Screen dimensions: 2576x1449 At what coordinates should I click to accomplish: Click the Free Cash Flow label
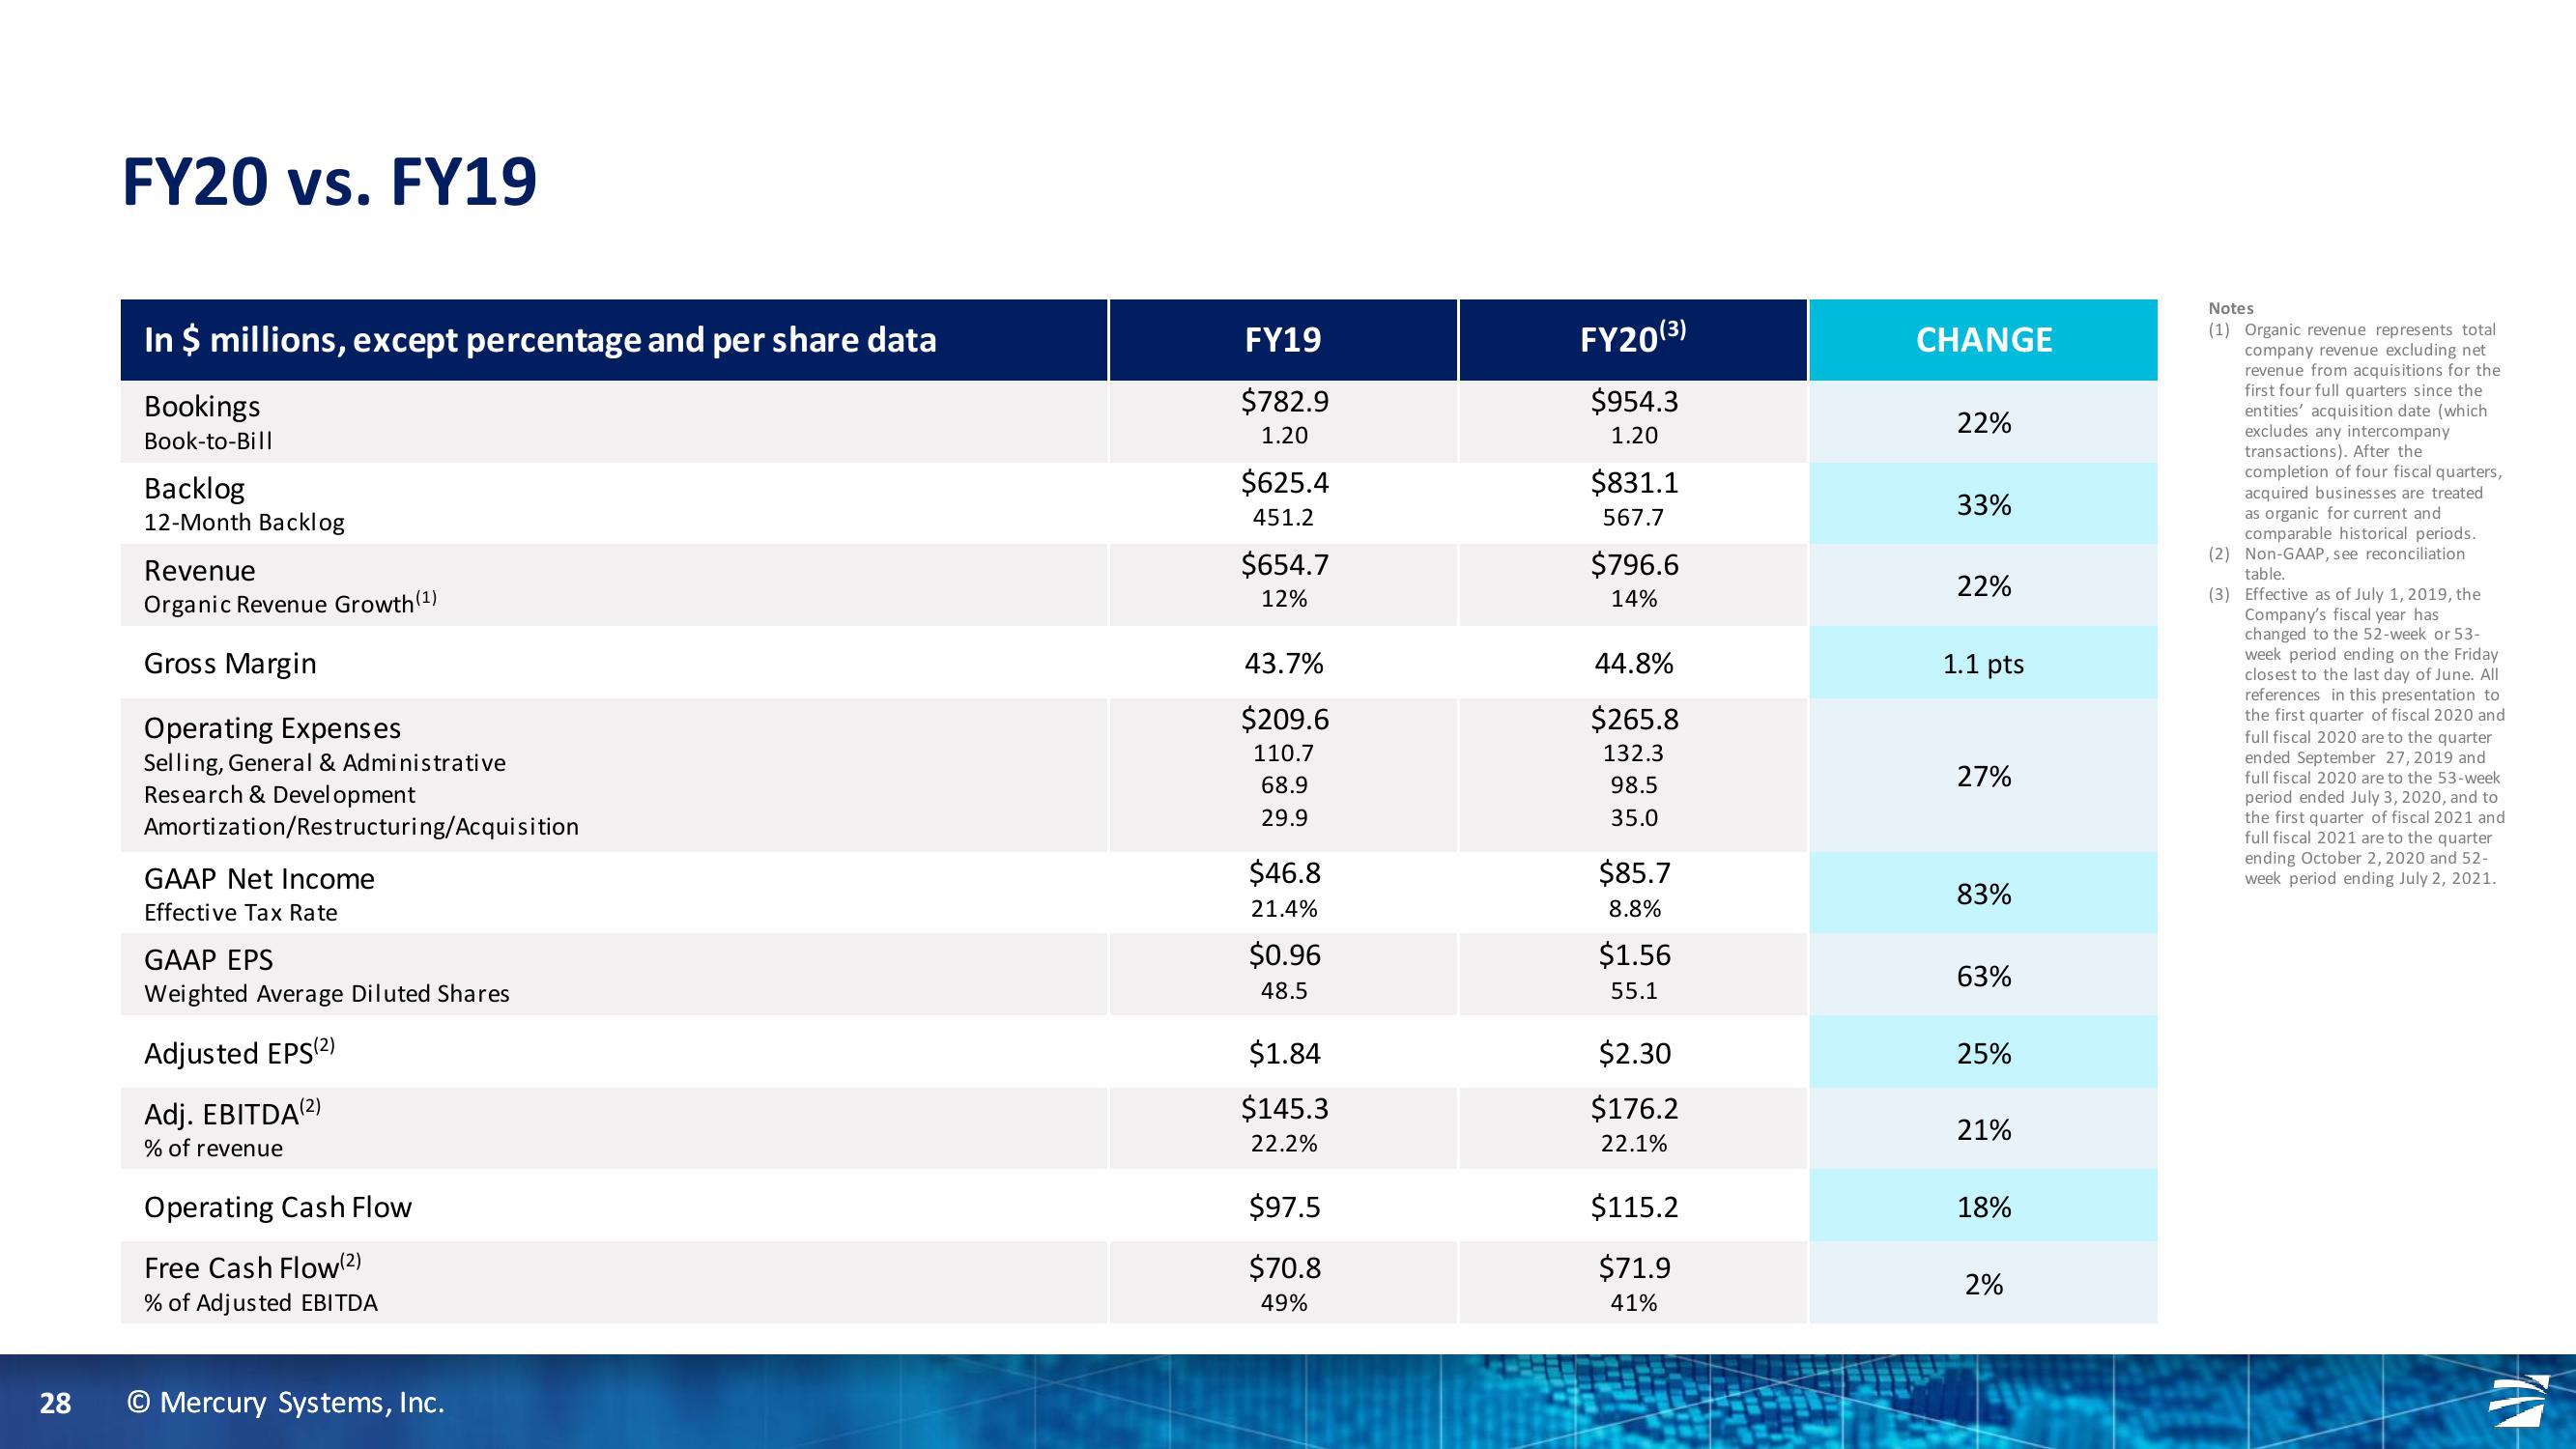coord(252,1266)
